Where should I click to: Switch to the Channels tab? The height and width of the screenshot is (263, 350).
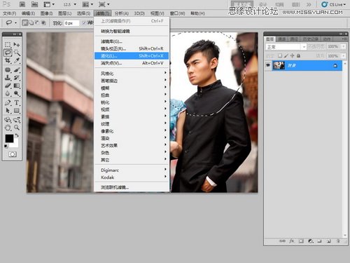coord(281,39)
